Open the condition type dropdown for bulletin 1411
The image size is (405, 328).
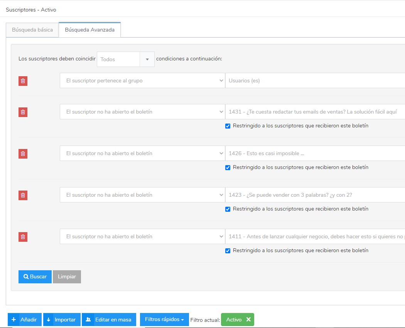tap(142, 236)
